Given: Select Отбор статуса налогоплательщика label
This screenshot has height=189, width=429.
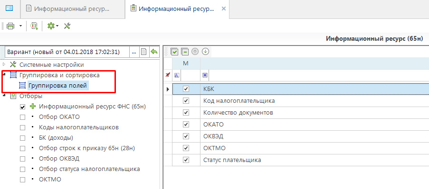Looking at the screenshot, I should (89, 169).
